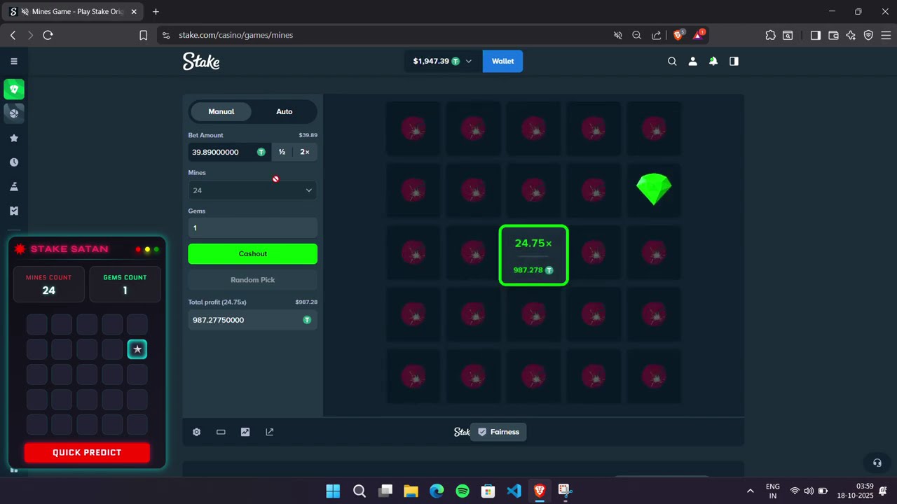The image size is (897, 504).
Task: Open the Stake hamburger menu
Action: [13, 61]
